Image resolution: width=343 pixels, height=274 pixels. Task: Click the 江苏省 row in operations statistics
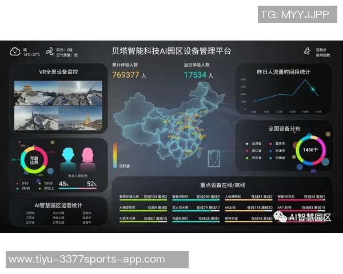pyautogui.click(x=59, y=217)
